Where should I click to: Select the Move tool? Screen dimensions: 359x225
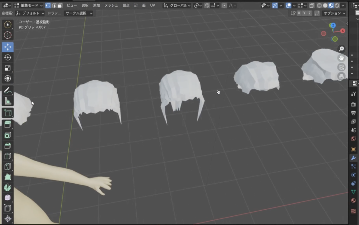(8, 47)
